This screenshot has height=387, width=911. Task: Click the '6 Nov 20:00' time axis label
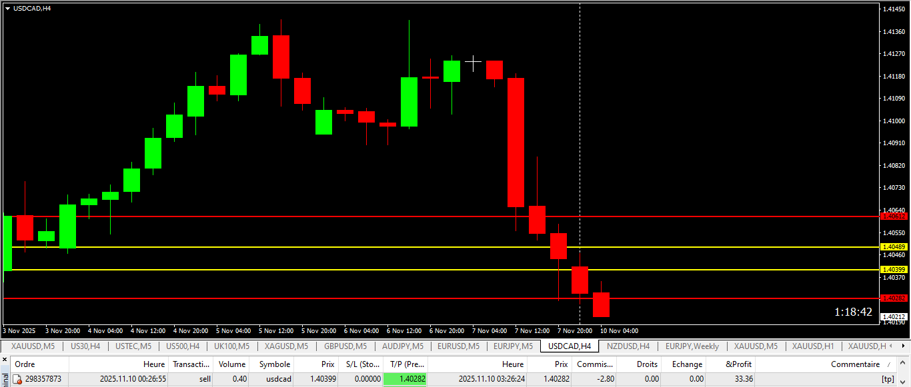pyautogui.click(x=447, y=330)
